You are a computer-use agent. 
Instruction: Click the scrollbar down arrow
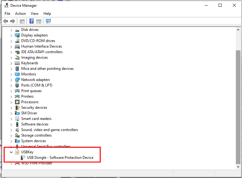(x=238, y=167)
